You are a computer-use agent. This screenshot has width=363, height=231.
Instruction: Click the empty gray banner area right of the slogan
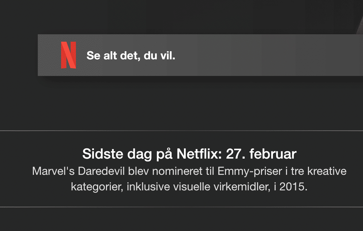pyautogui.click(x=268, y=55)
